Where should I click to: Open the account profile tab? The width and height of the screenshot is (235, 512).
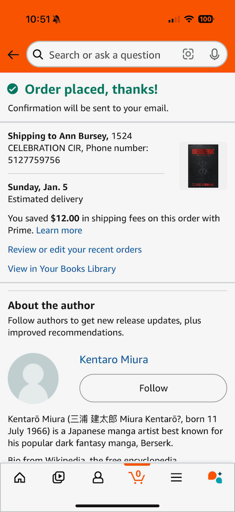[x=98, y=477]
